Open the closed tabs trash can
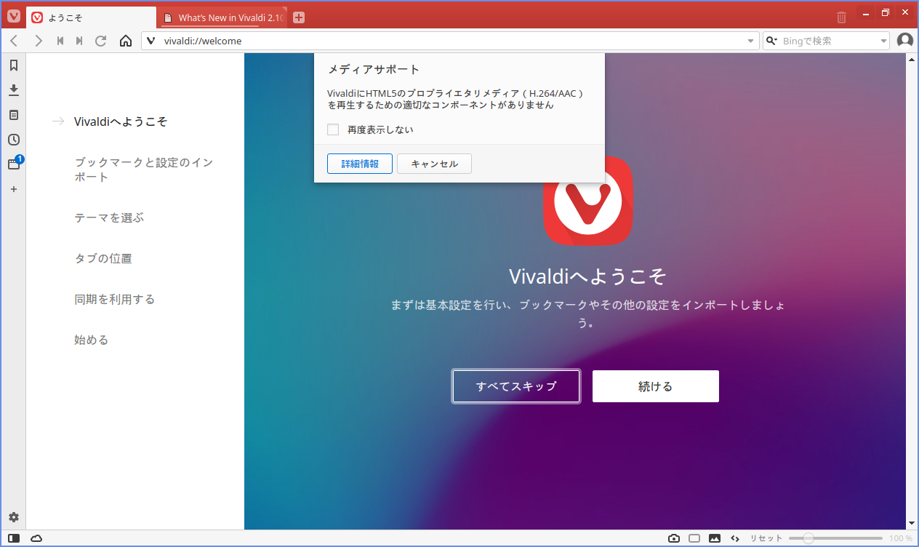The width and height of the screenshot is (919, 547). 841,17
